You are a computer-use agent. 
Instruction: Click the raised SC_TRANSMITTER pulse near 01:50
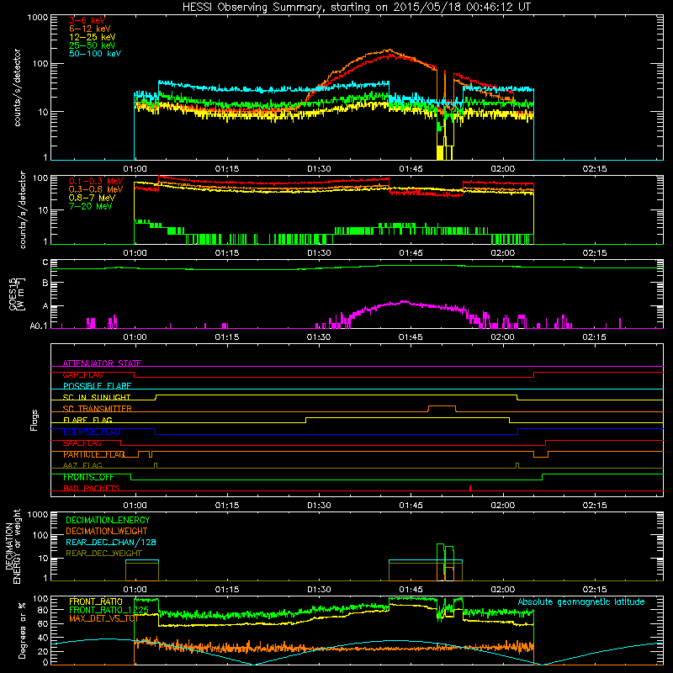tap(442, 408)
